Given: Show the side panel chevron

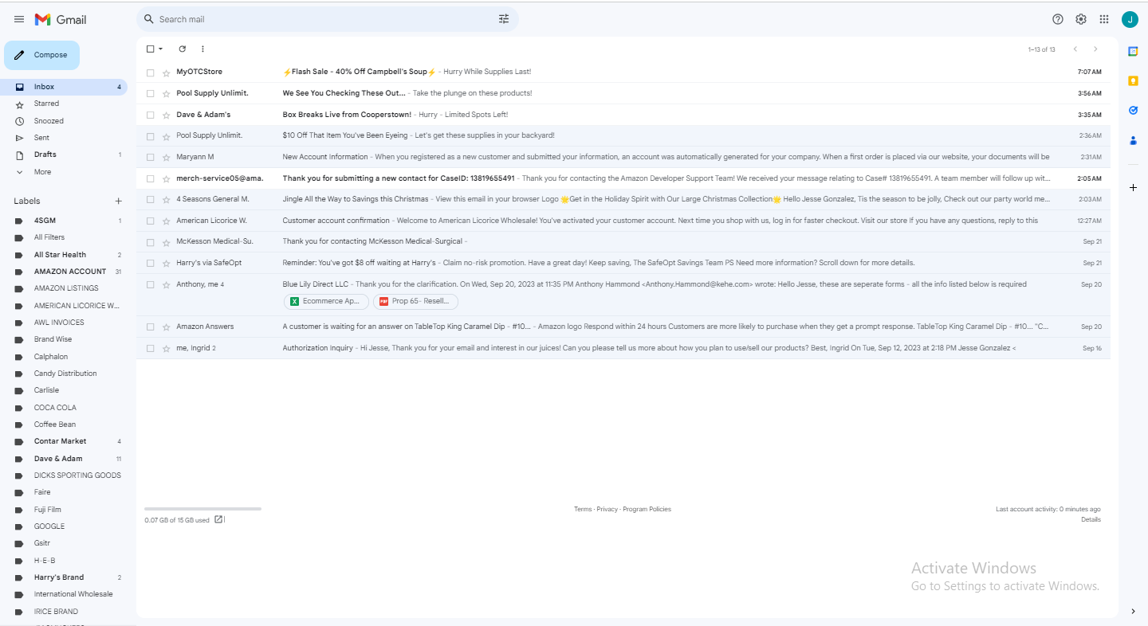Looking at the screenshot, I should tap(1133, 611).
